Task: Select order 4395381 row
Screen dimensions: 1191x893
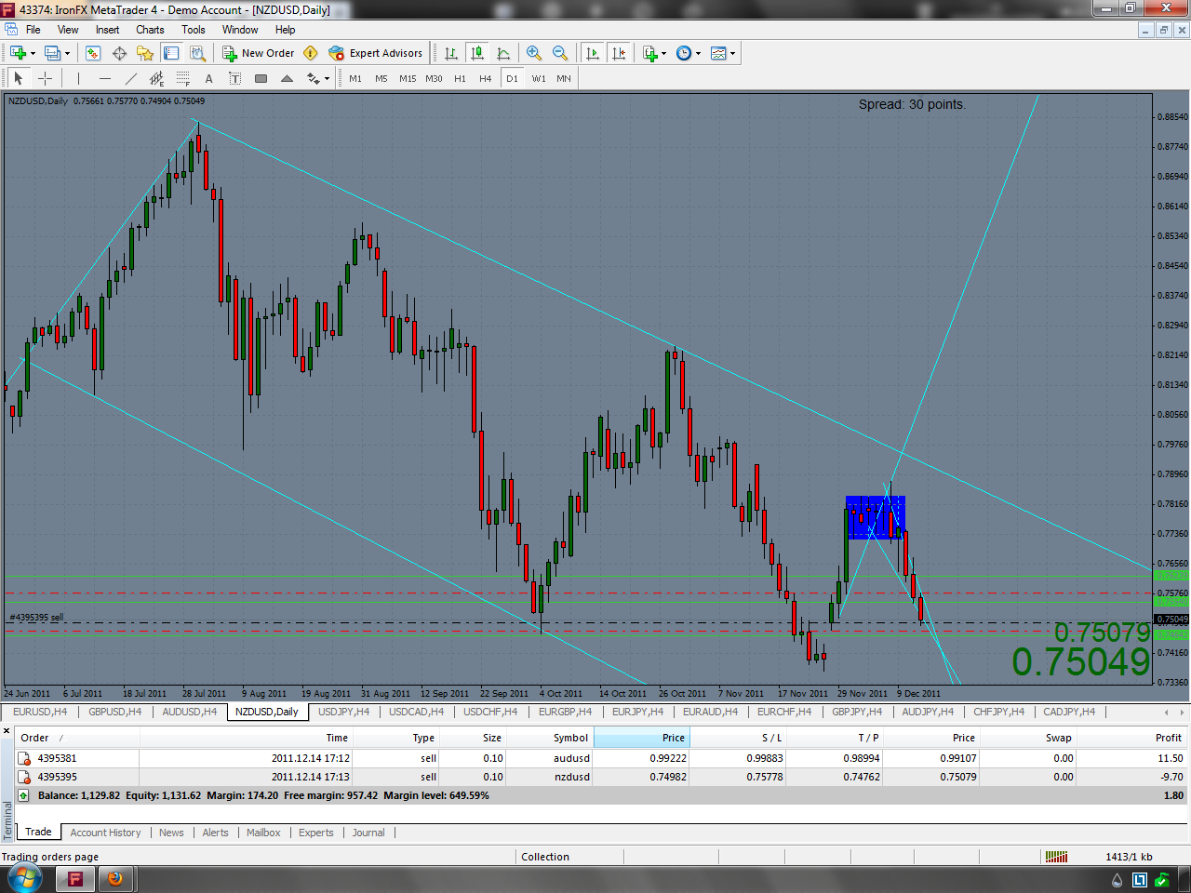Action: (601, 758)
